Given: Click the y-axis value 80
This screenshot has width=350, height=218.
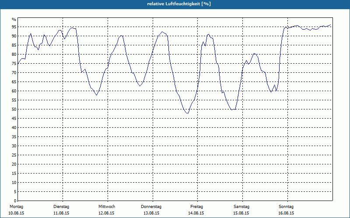Looking at the screenshot, I should point(14,54).
